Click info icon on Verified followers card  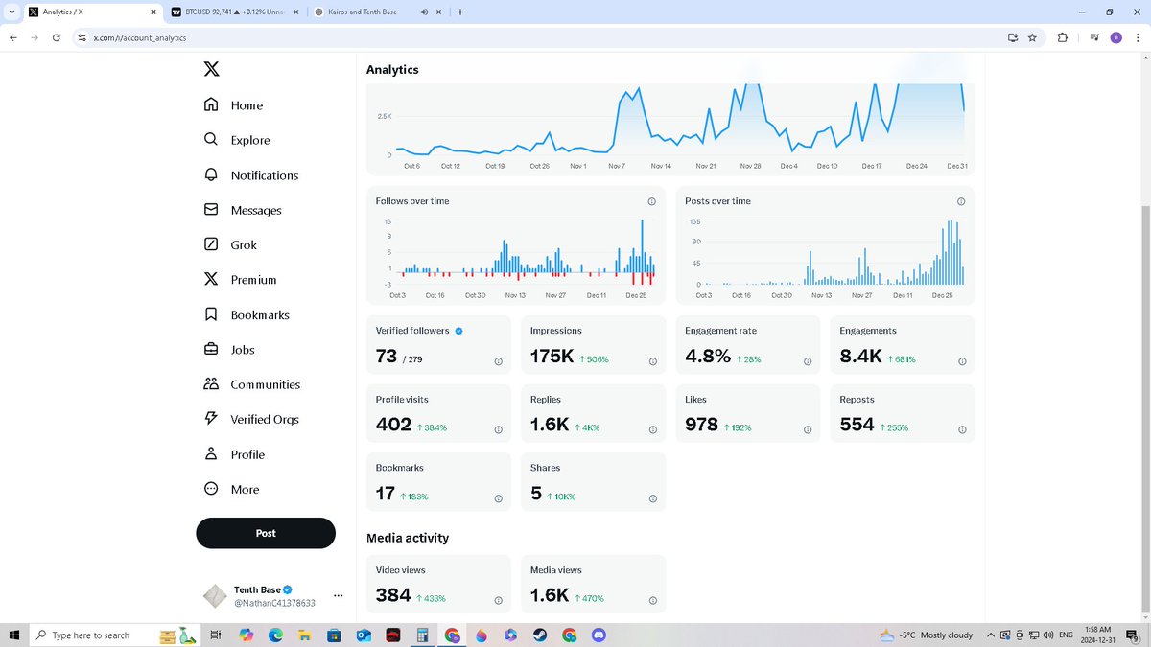pyautogui.click(x=498, y=361)
